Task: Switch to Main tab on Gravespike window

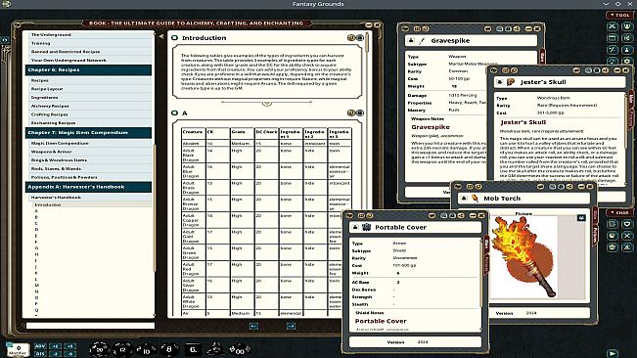Action: tap(542, 57)
